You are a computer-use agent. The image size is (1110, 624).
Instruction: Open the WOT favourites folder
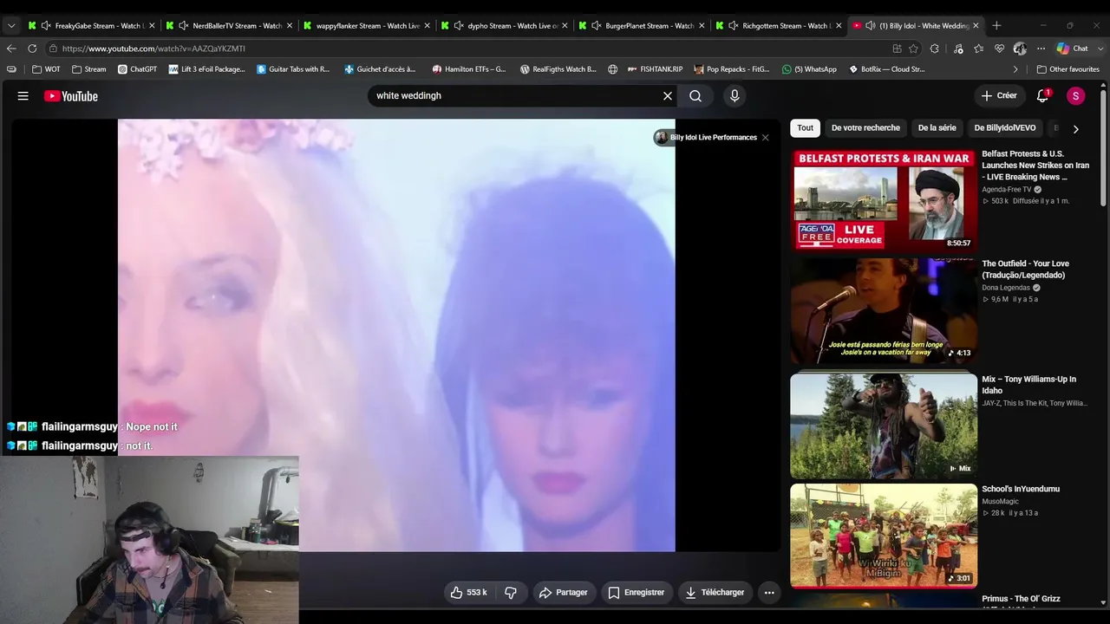point(46,69)
